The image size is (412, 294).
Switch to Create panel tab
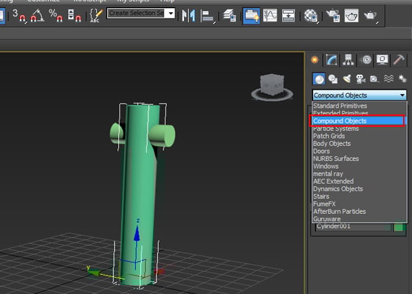pyautogui.click(x=314, y=60)
